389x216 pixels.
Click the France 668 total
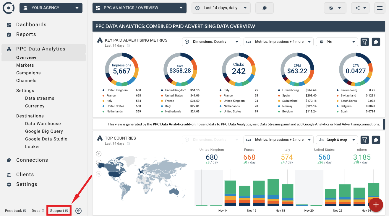pyautogui.click(x=249, y=157)
